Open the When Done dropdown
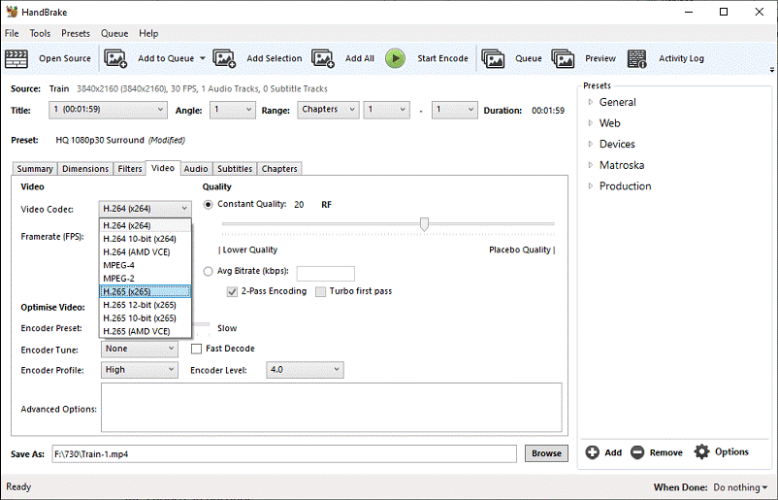 740,487
